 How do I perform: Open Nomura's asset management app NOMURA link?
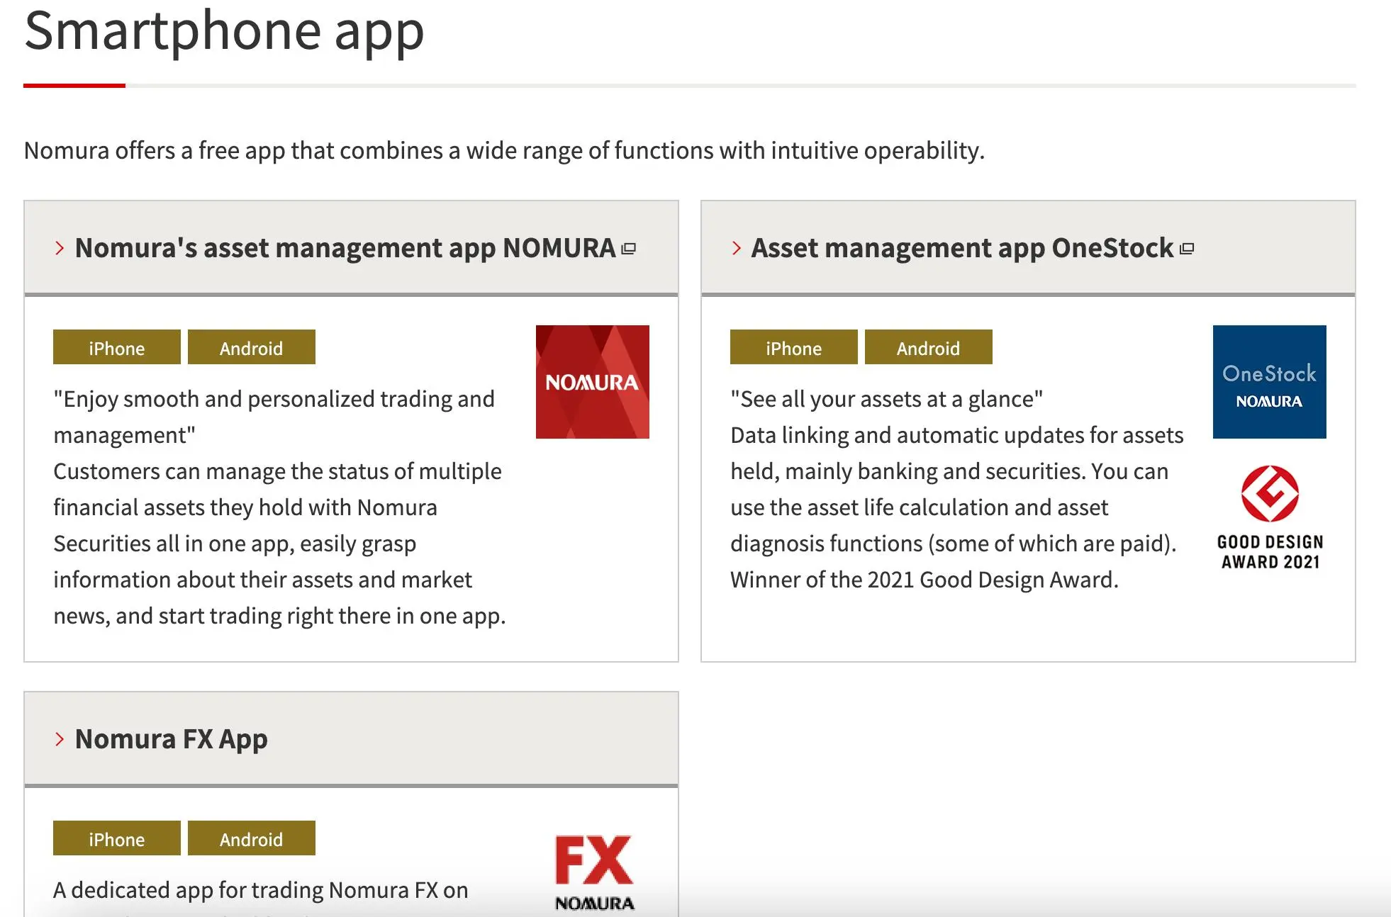[x=345, y=248]
